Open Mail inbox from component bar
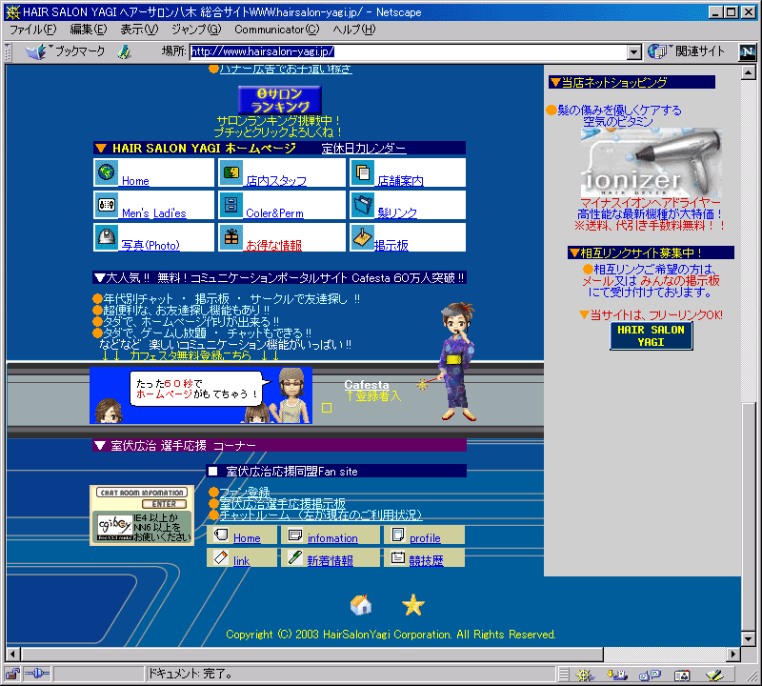The width and height of the screenshot is (762, 686). click(617, 675)
